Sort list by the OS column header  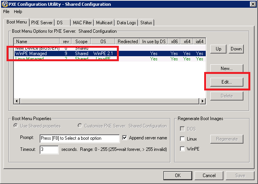pos(103,41)
